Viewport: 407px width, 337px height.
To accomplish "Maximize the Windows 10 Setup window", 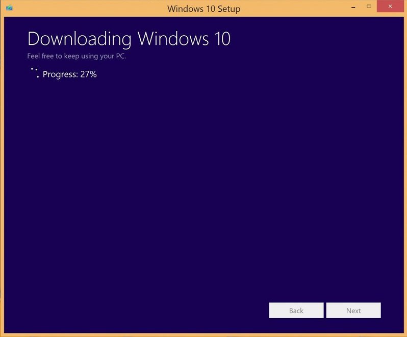I will pyautogui.click(x=369, y=7).
